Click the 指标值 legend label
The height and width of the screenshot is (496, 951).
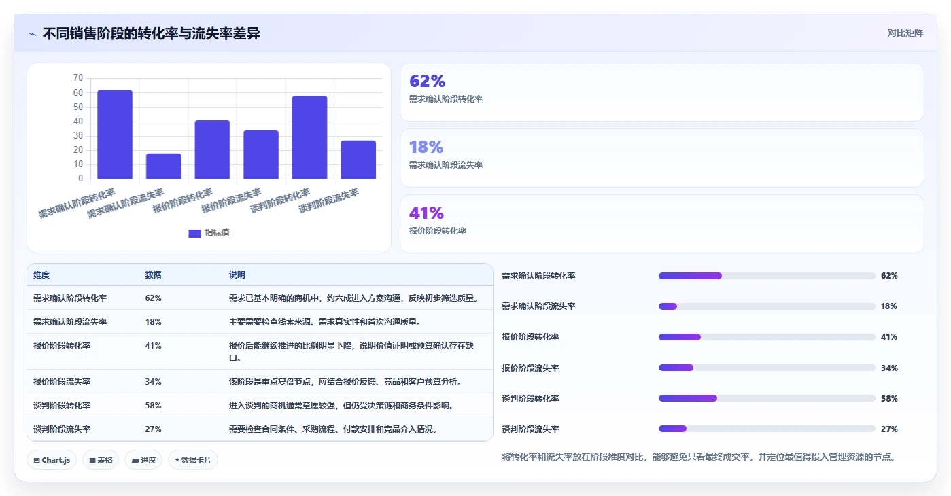(x=217, y=233)
